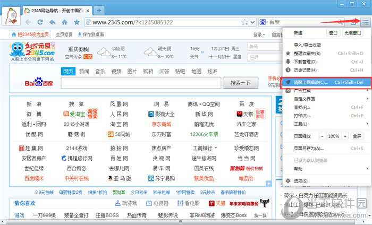Open 58同城 link
Viewport: 372px width, 225px height.
(119, 134)
